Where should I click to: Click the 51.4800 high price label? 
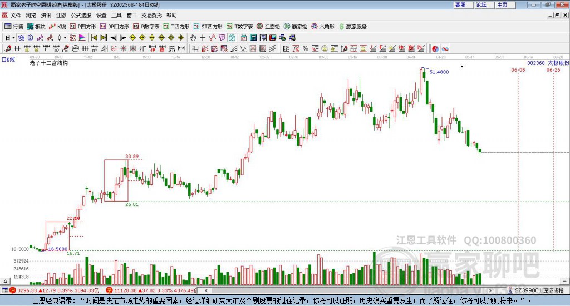click(439, 72)
